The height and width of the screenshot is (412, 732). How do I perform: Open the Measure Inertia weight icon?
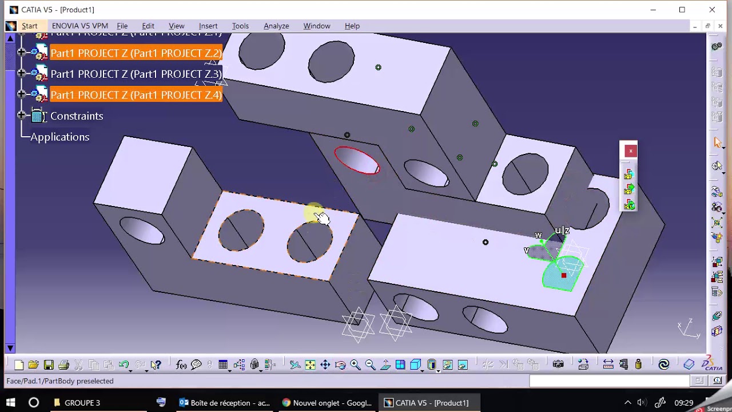(x=638, y=365)
